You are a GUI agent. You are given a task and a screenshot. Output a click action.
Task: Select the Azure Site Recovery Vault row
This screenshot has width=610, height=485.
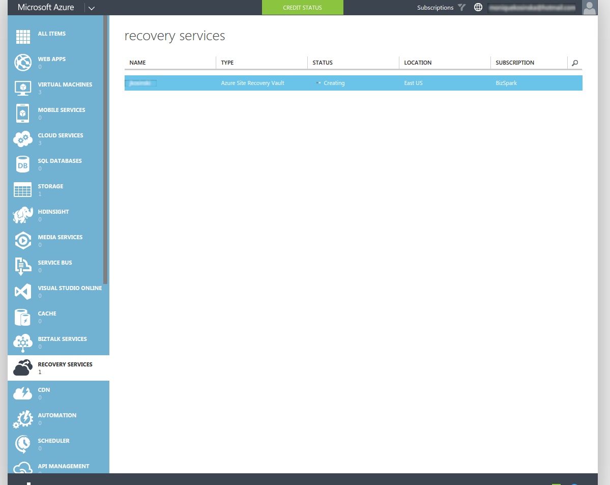coord(353,83)
